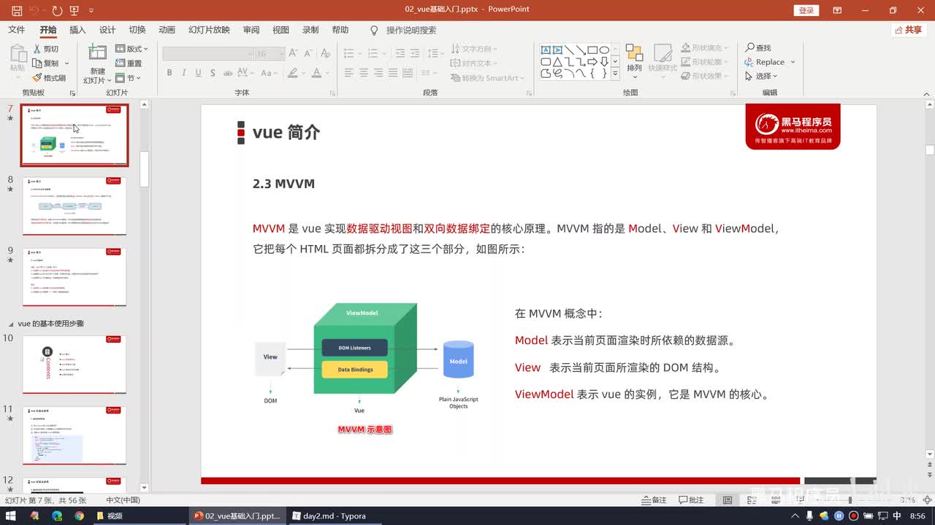Click the Increase Font Size icon
This screenshot has width=935, height=525.
pos(293,54)
